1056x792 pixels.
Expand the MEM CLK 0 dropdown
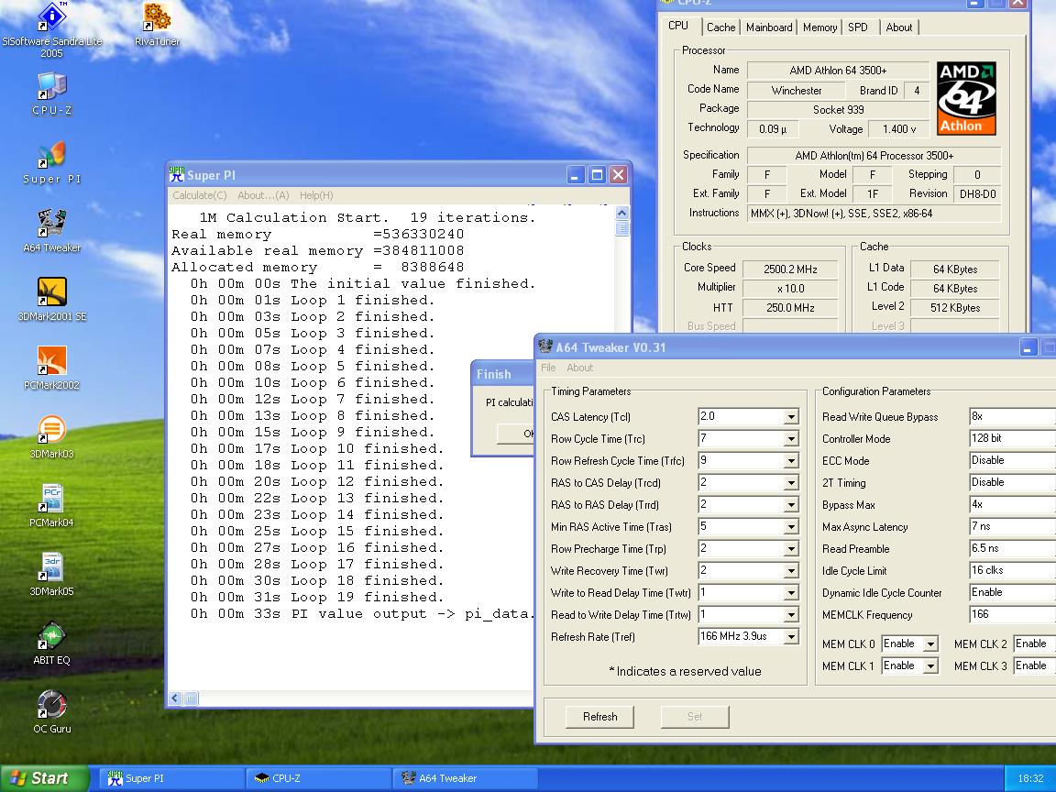[x=929, y=644]
